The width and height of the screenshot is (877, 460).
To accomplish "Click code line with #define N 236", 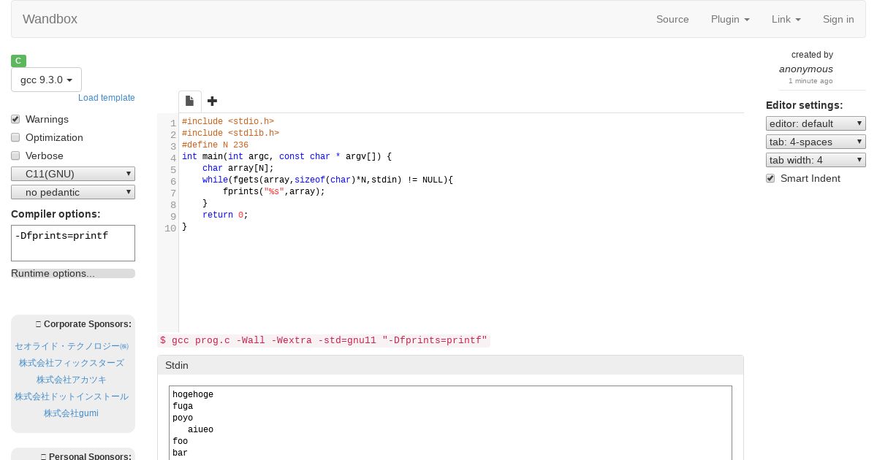I will point(215,145).
